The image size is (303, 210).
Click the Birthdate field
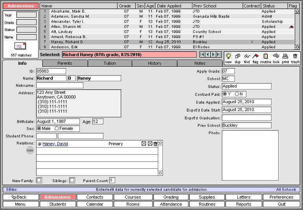[x=58, y=122]
